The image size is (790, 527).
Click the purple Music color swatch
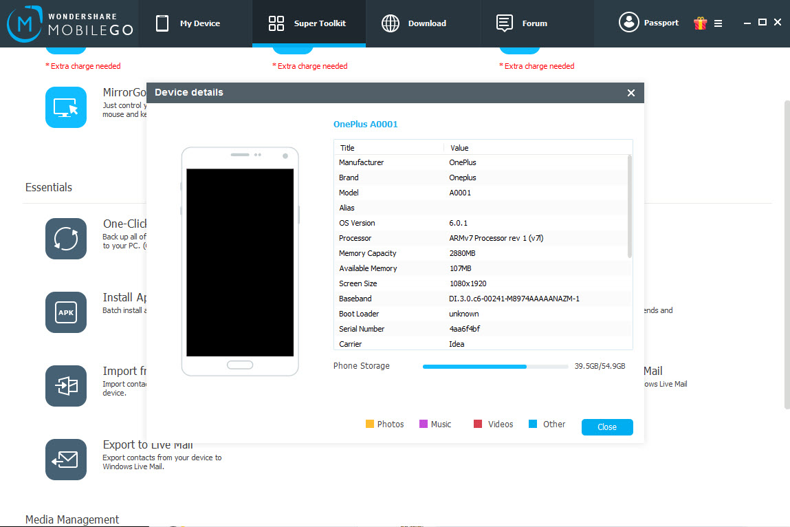(424, 424)
